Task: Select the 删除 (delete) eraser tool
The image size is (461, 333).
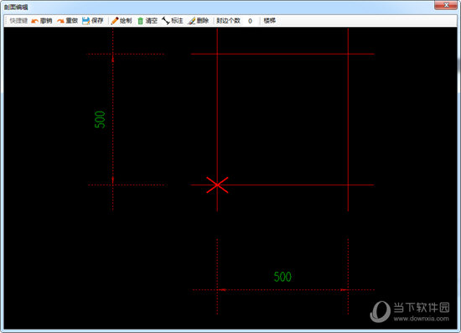Action: tap(198, 21)
